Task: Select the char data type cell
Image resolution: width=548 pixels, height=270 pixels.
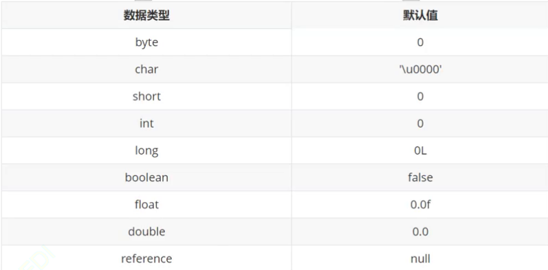Action: tap(146, 69)
